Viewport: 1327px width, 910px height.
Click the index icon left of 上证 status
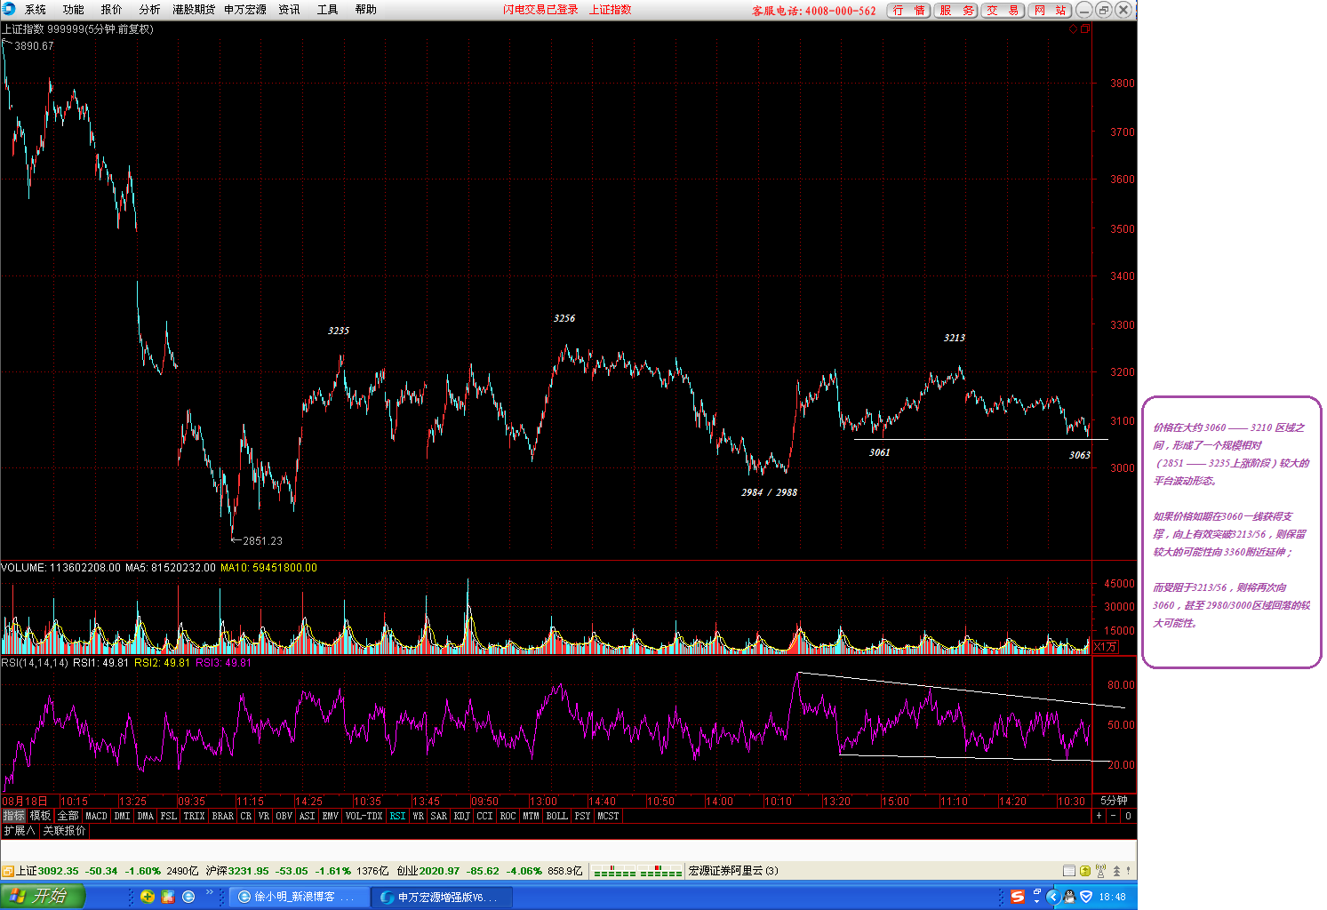pyautogui.click(x=7, y=871)
